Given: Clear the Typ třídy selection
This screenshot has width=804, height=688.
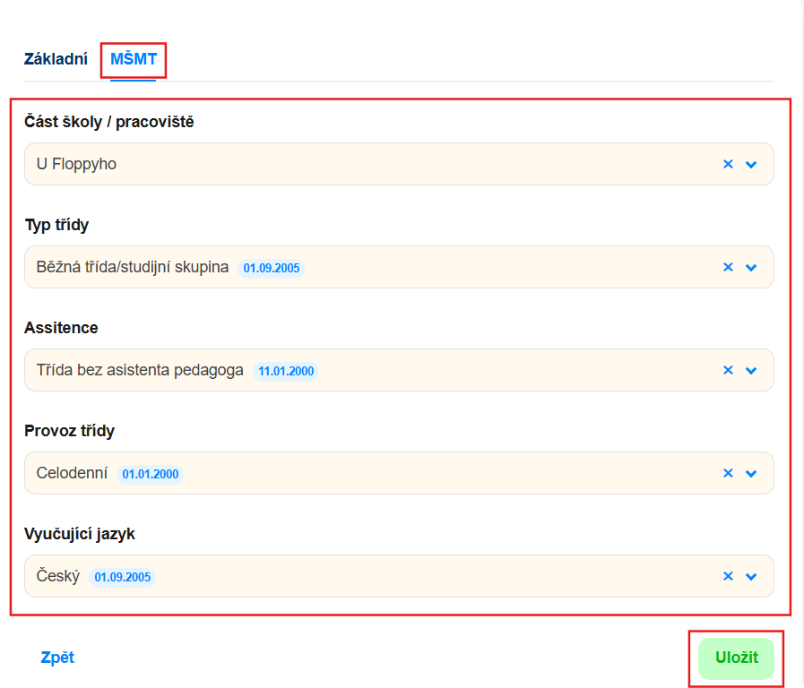Looking at the screenshot, I should [728, 267].
